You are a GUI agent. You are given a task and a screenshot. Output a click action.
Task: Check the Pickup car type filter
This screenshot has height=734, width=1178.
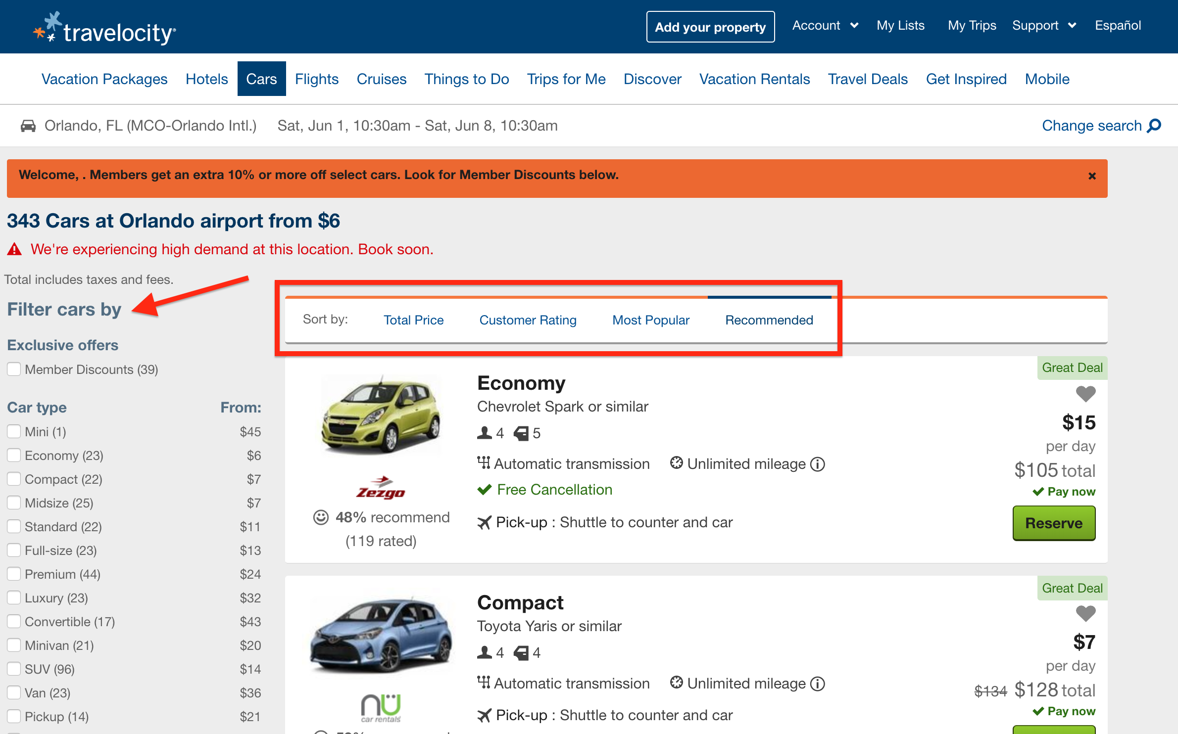[x=14, y=716]
